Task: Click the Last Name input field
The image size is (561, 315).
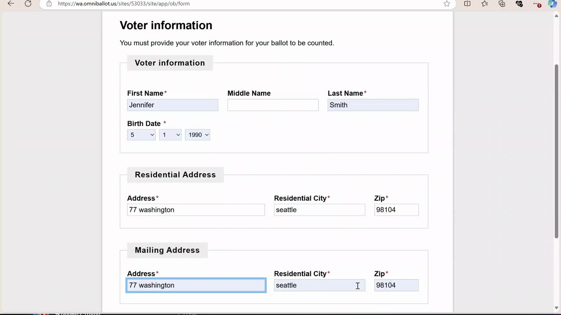Action: (373, 105)
